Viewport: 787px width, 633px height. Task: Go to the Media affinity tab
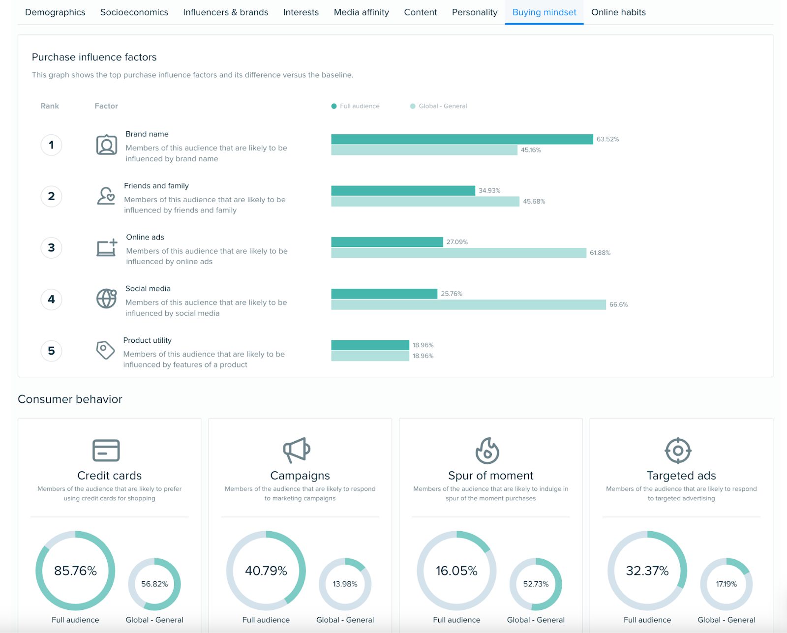click(361, 12)
